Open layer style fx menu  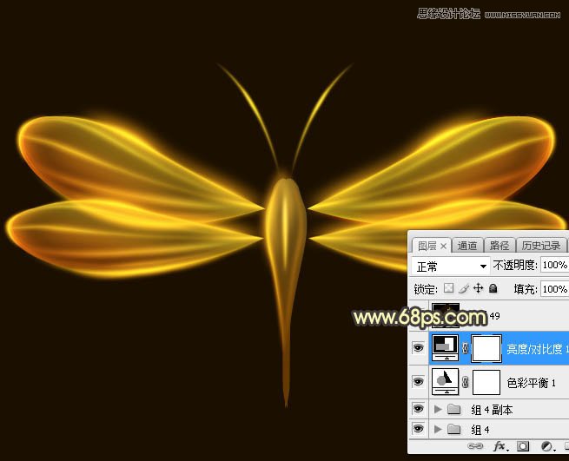click(x=500, y=446)
